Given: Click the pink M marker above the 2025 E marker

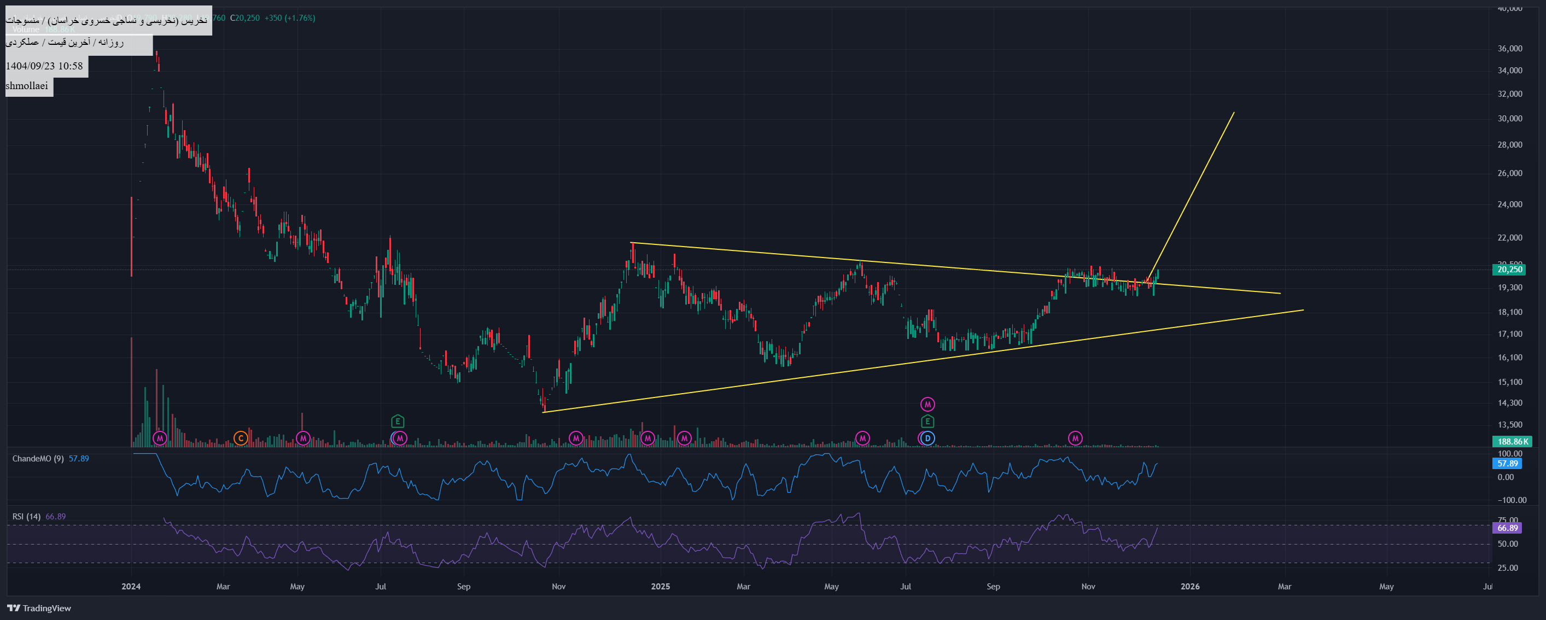Looking at the screenshot, I should 927,404.
